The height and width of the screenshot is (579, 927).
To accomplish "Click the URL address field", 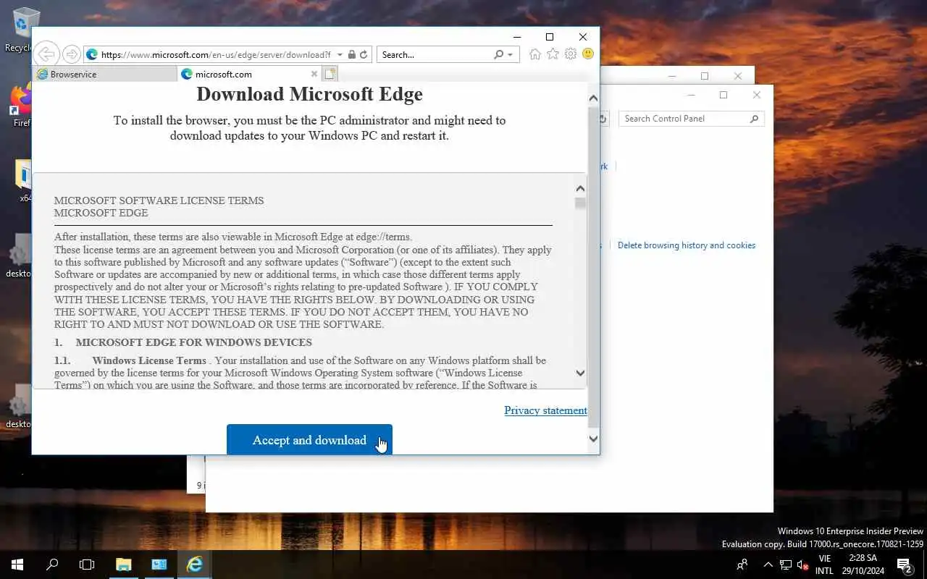I will pos(215,54).
